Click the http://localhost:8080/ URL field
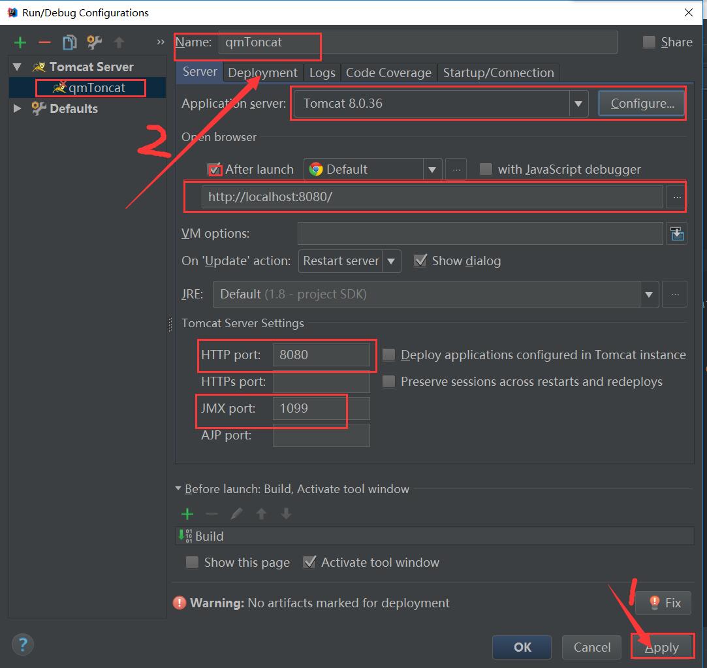Viewport: 707px width, 668px height. click(432, 197)
